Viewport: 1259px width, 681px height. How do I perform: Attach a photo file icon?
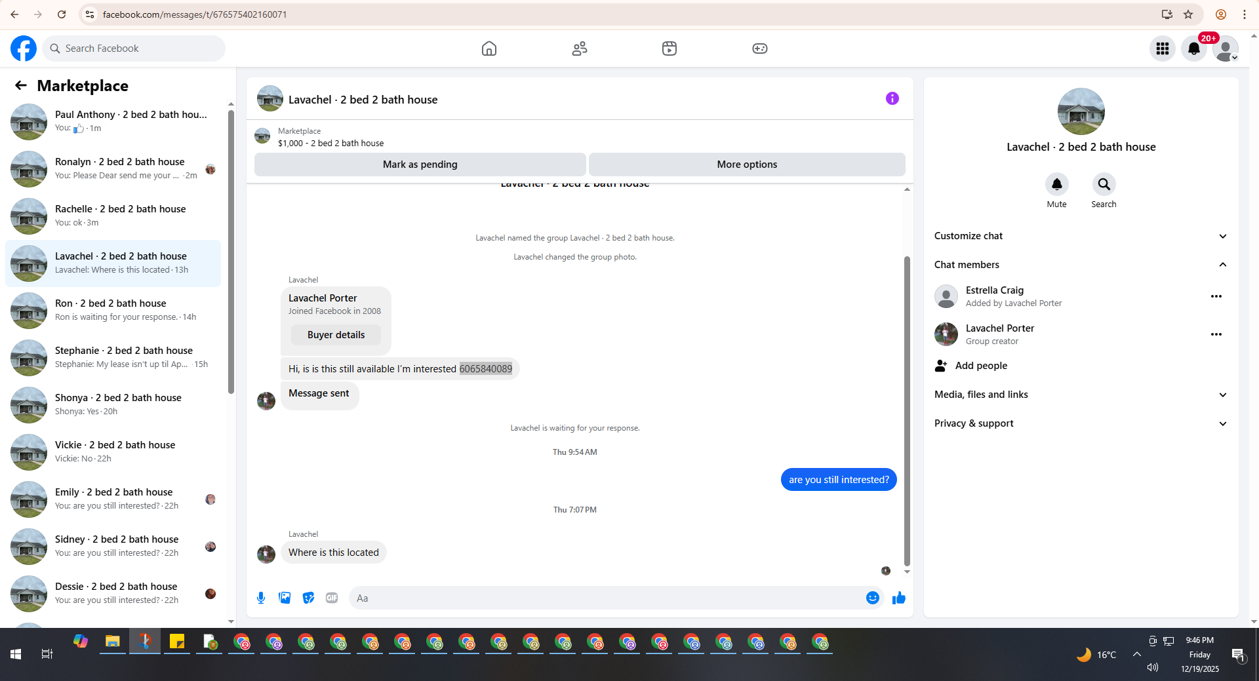(x=285, y=598)
